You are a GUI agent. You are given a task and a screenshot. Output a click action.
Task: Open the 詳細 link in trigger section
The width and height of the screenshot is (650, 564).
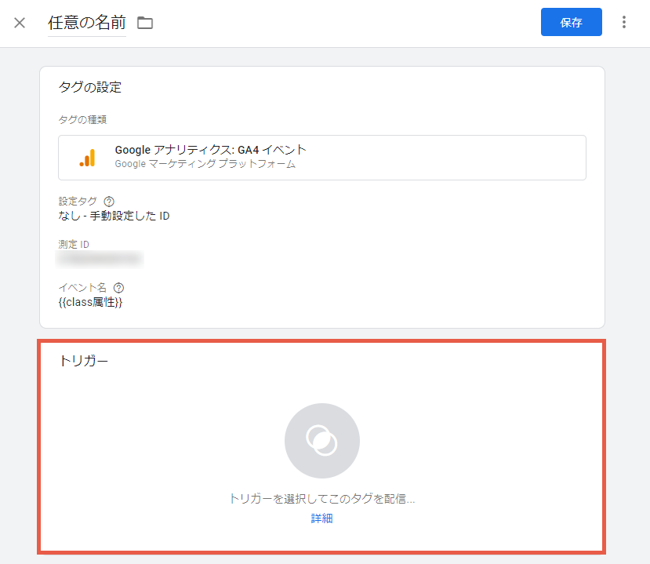pos(322,519)
